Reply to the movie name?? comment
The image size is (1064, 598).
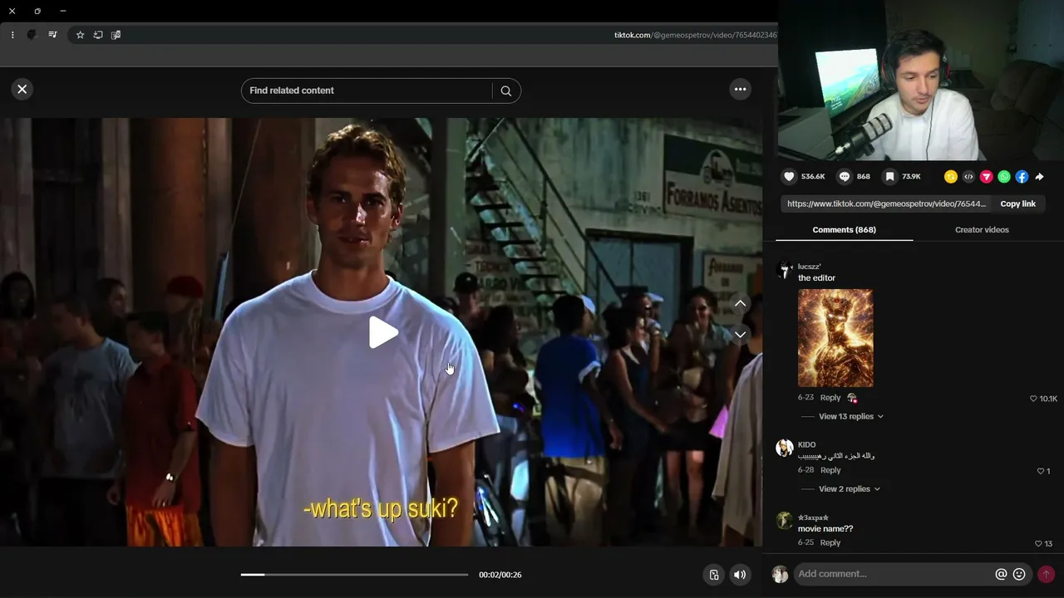[x=830, y=542]
